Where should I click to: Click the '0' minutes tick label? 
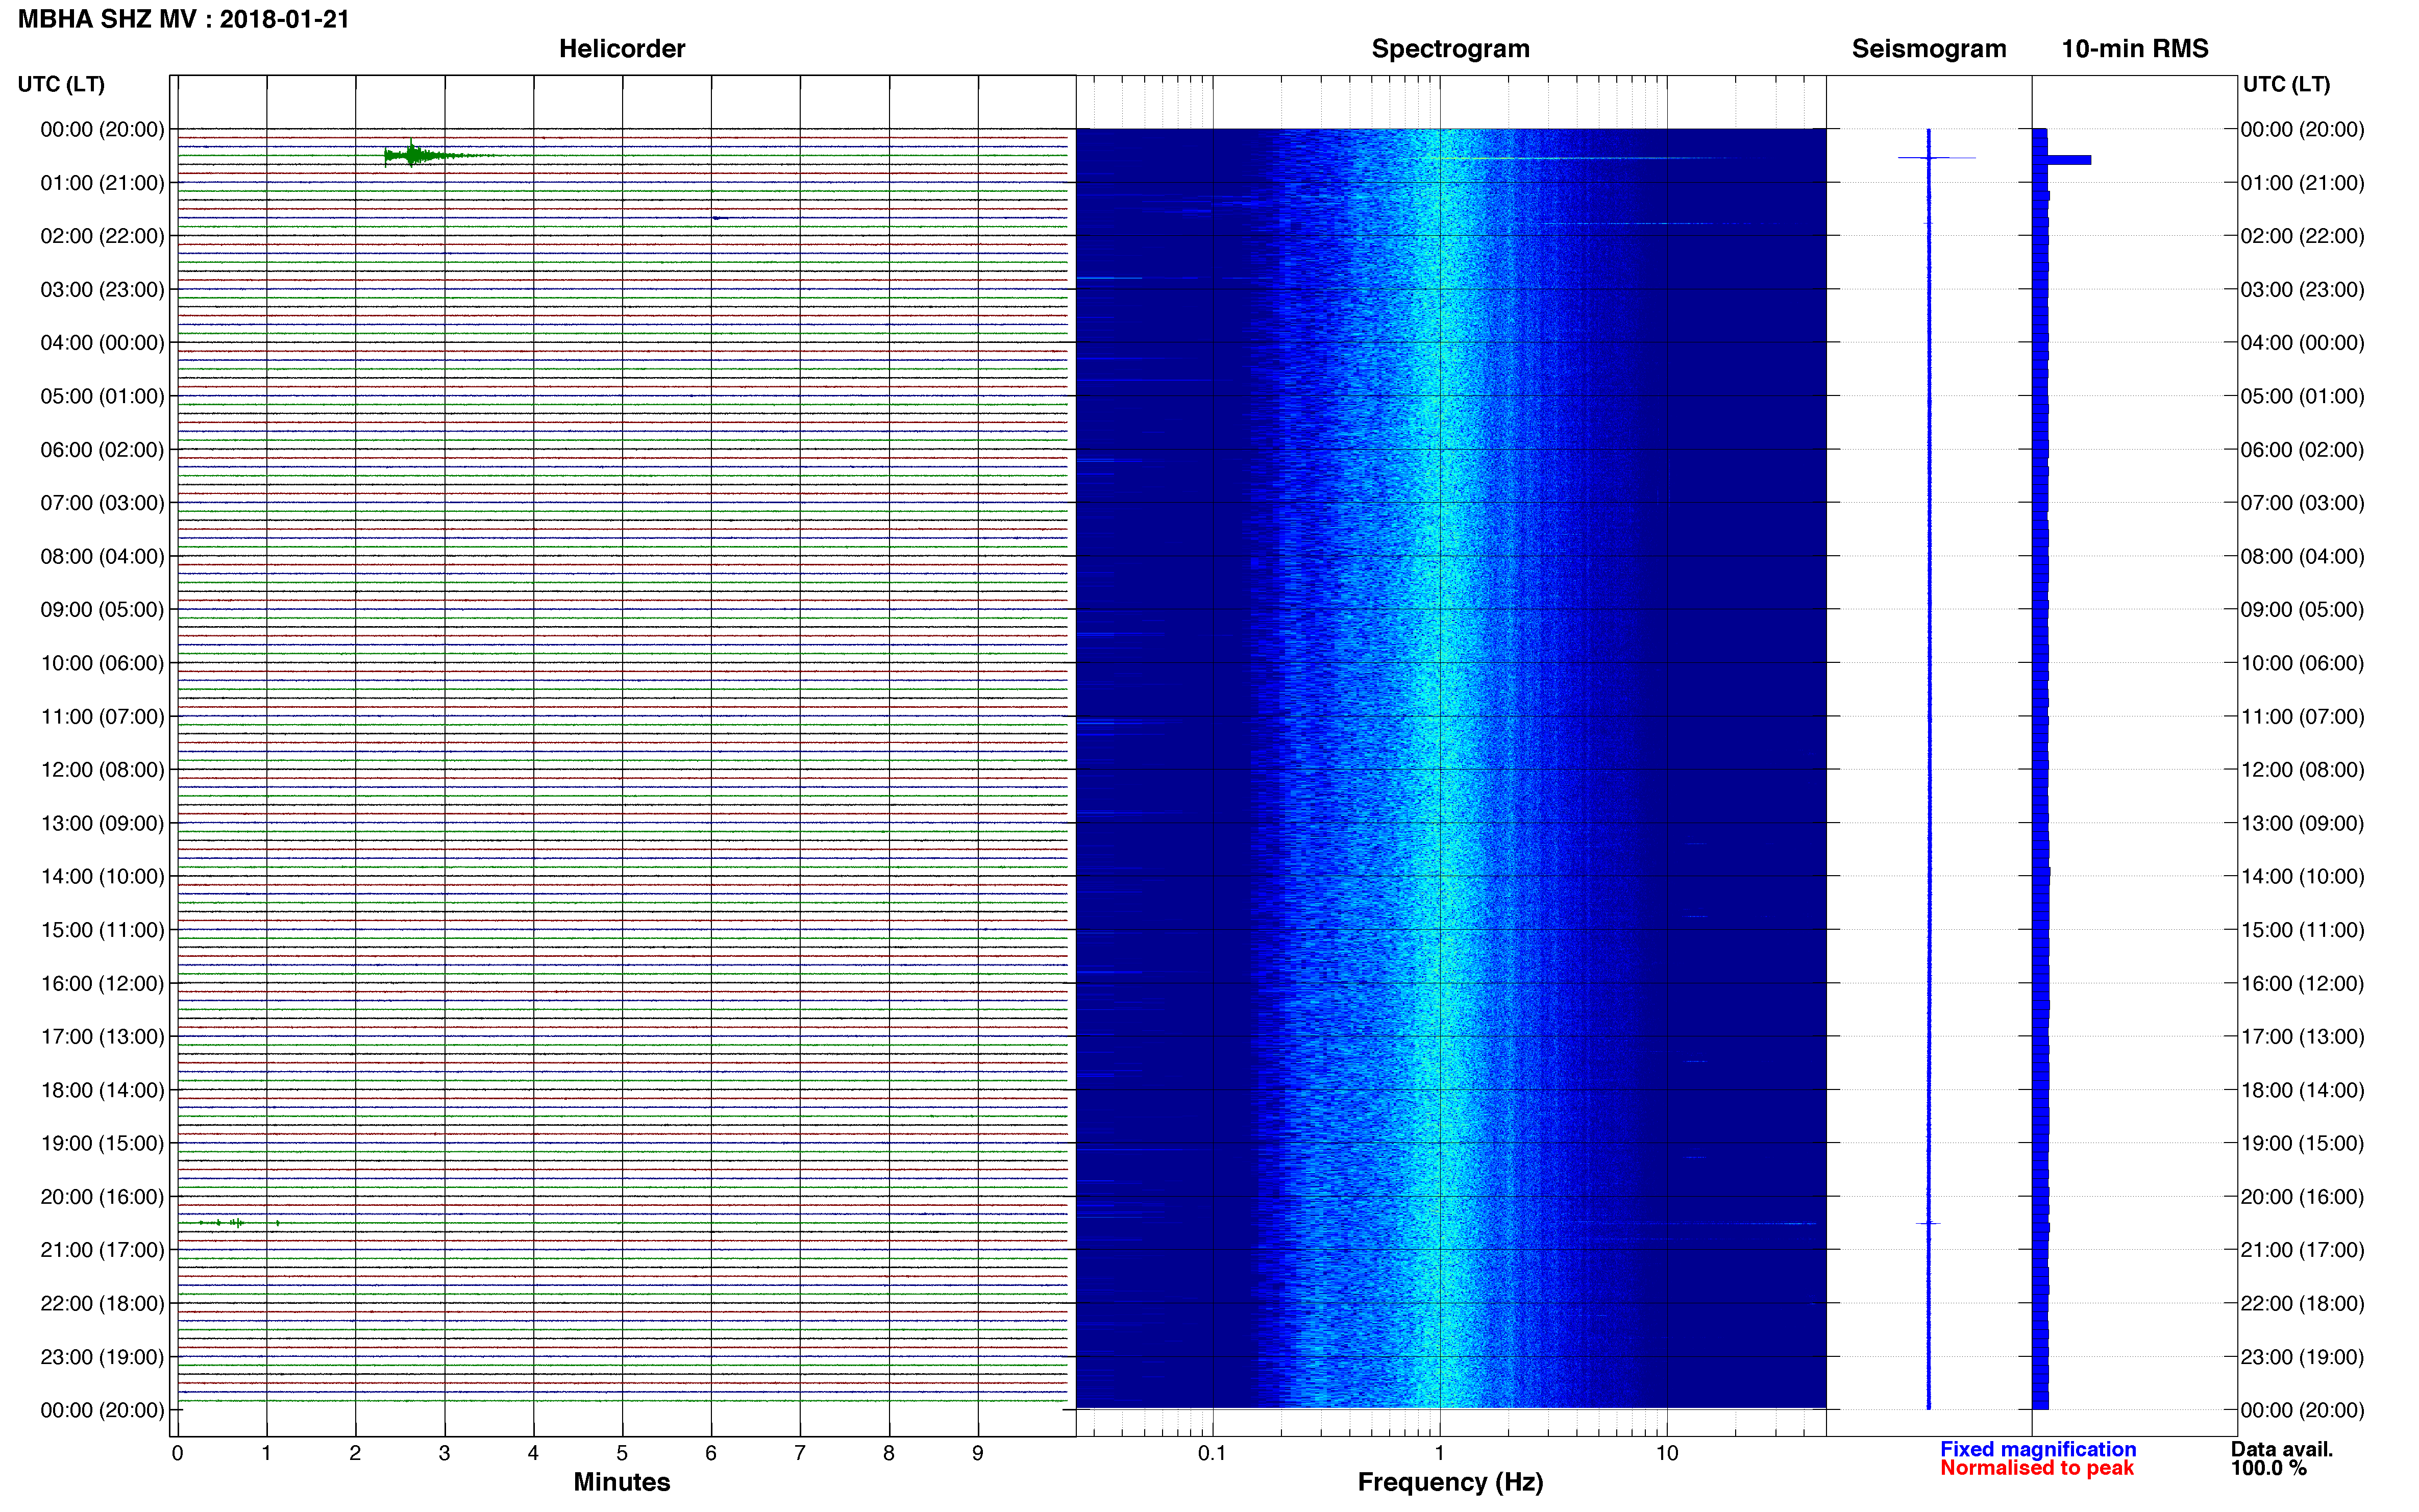(x=177, y=1453)
